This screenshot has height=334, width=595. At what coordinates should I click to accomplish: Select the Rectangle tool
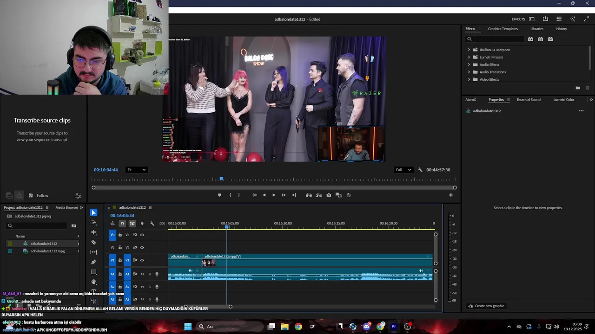click(93, 272)
